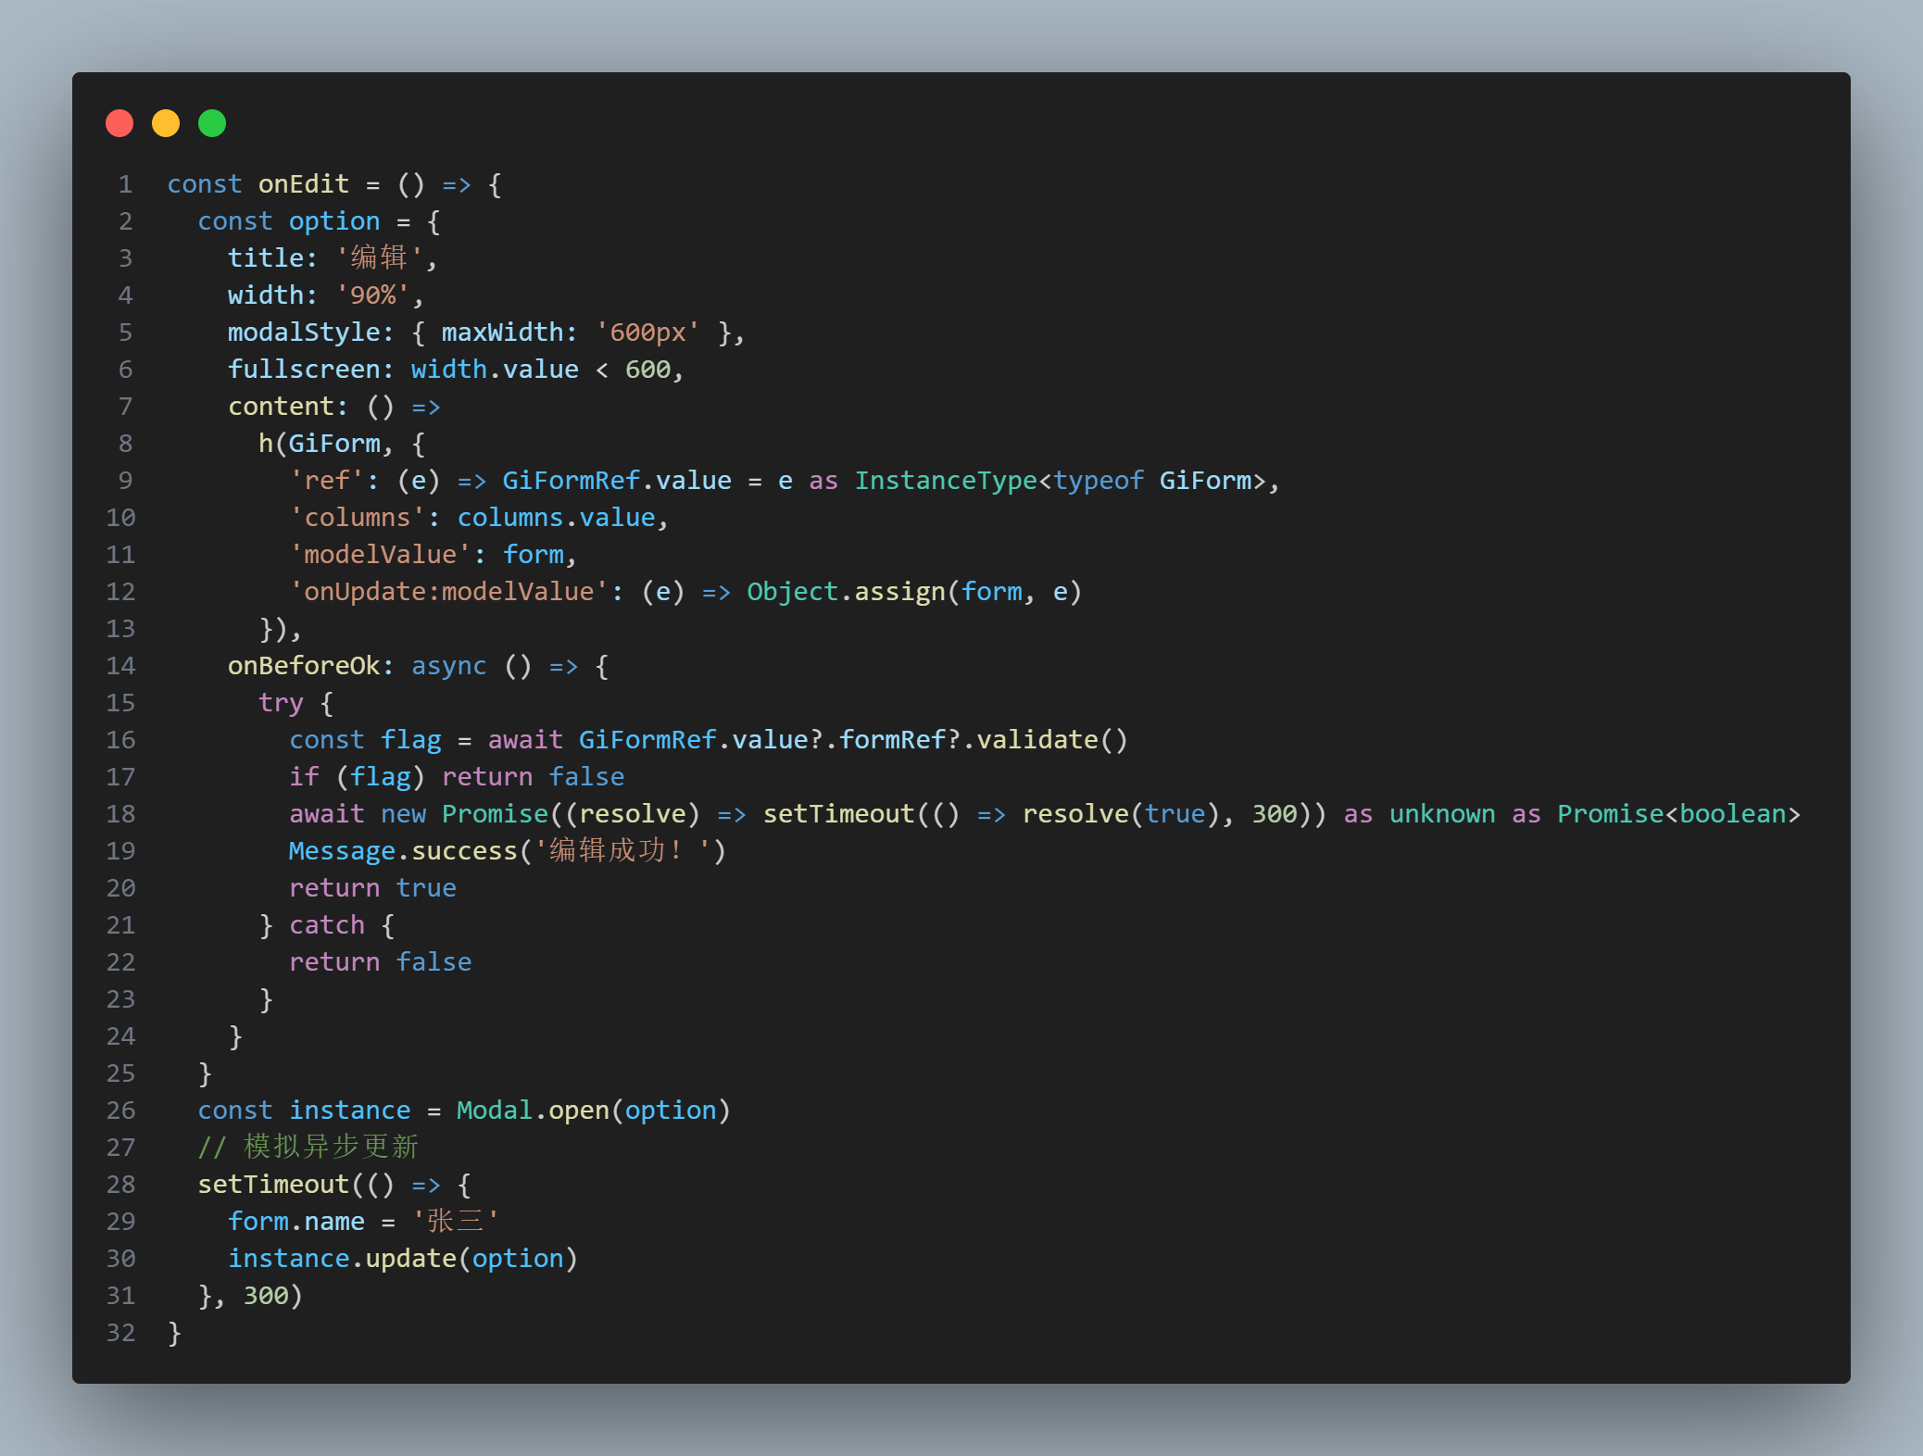This screenshot has width=1923, height=1456.
Task: Click the try keyword on line 15
Action: pyautogui.click(x=281, y=703)
